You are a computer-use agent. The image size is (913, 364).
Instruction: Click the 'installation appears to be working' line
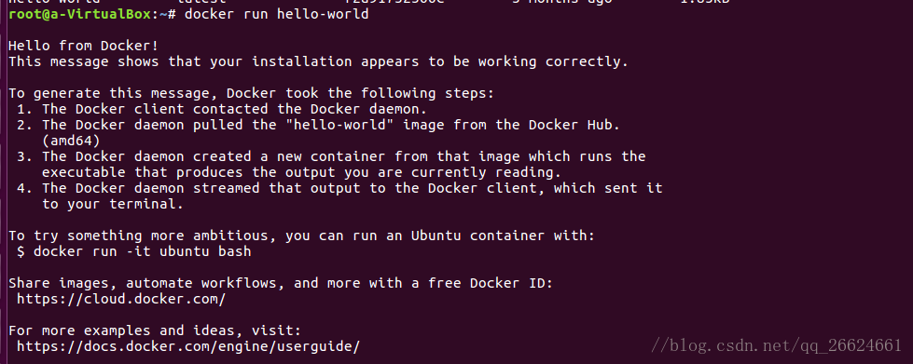[319, 61]
